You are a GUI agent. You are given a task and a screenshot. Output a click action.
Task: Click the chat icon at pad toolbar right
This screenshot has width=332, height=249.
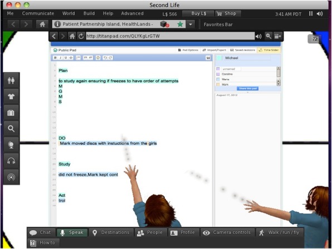click(x=208, y=58)
